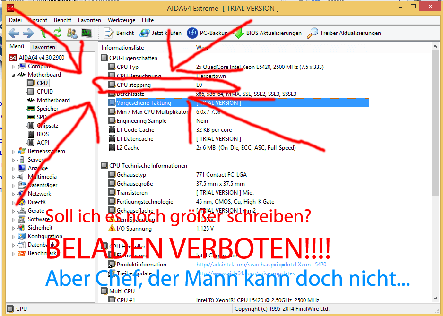Open the Ansicht menu
The width and height of the screenshot is (443, 316).
[x=38, y=20]
